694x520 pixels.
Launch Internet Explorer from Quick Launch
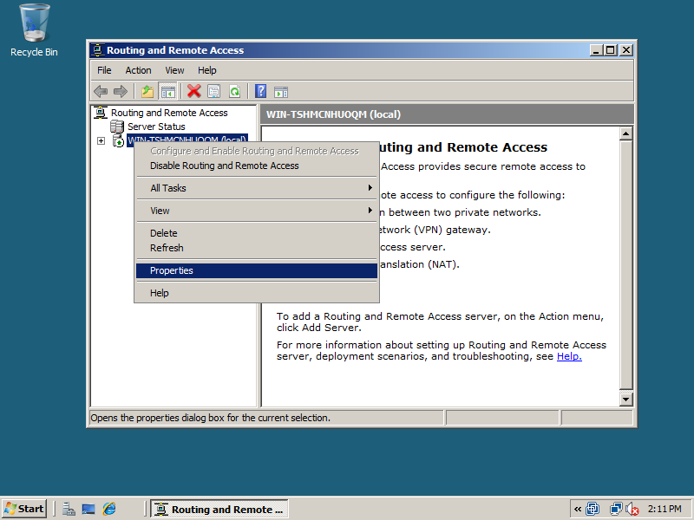[x=109, y=509]
